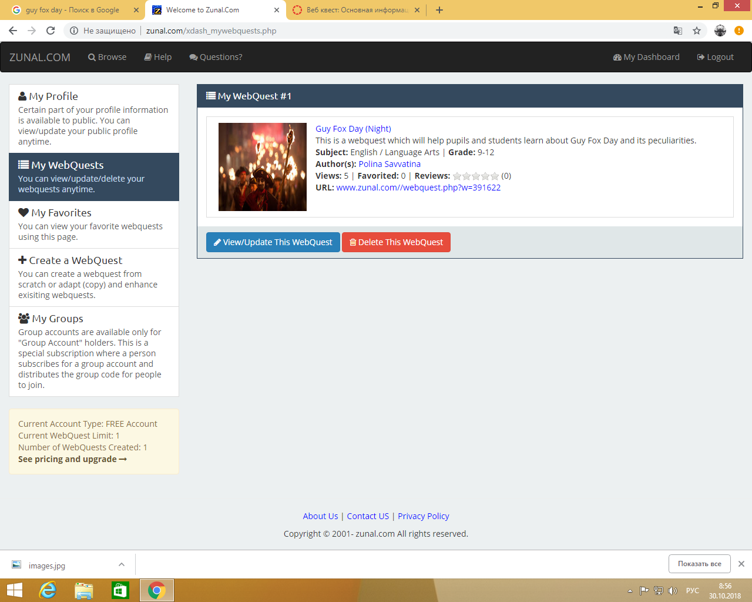This screenshot has width=752, height=602.
Task: Show hidden system tray icons
Action: 630,591
